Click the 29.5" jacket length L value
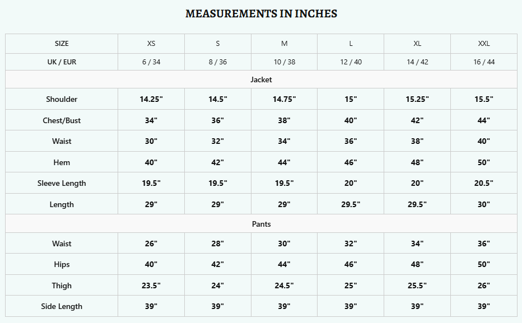The width and height of the screenshot is (522, 323). 351,204
